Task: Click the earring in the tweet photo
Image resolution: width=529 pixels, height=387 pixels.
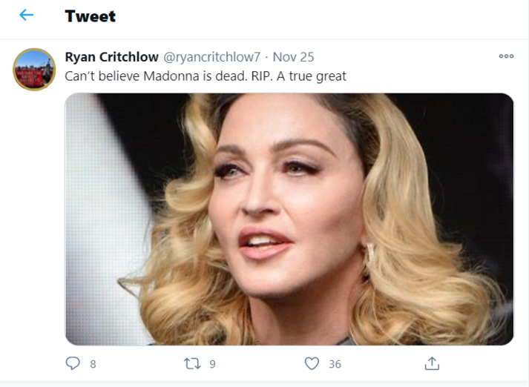Action: [x=369, y=256]
